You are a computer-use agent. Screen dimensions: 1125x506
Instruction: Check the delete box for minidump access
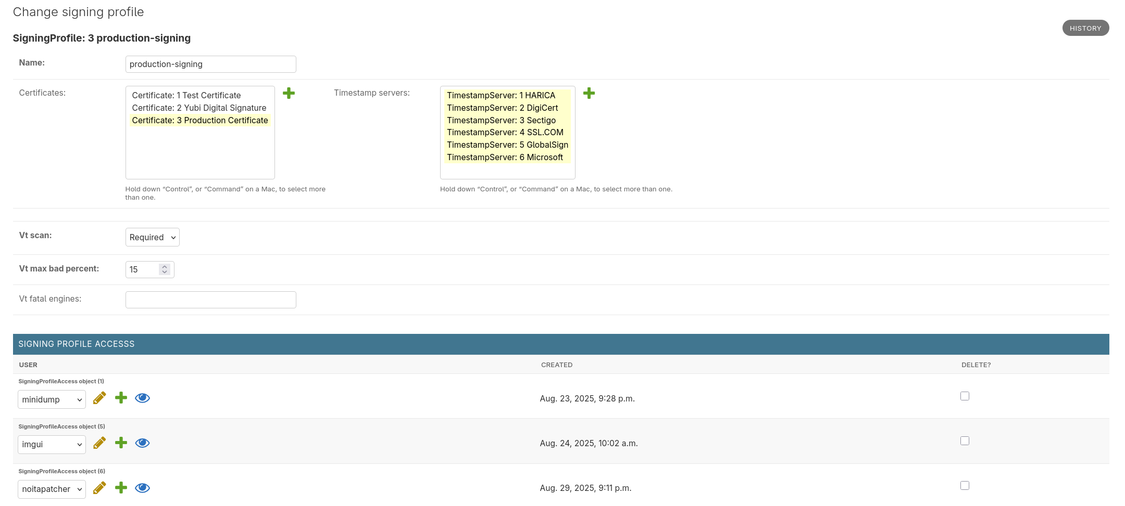(x=965, y=396)
